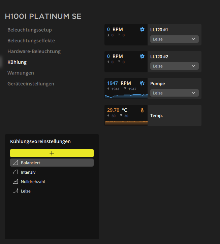The image size is (220, 244).
Task: Click the LL120 #2 fan label
Action: click(159, 57)
